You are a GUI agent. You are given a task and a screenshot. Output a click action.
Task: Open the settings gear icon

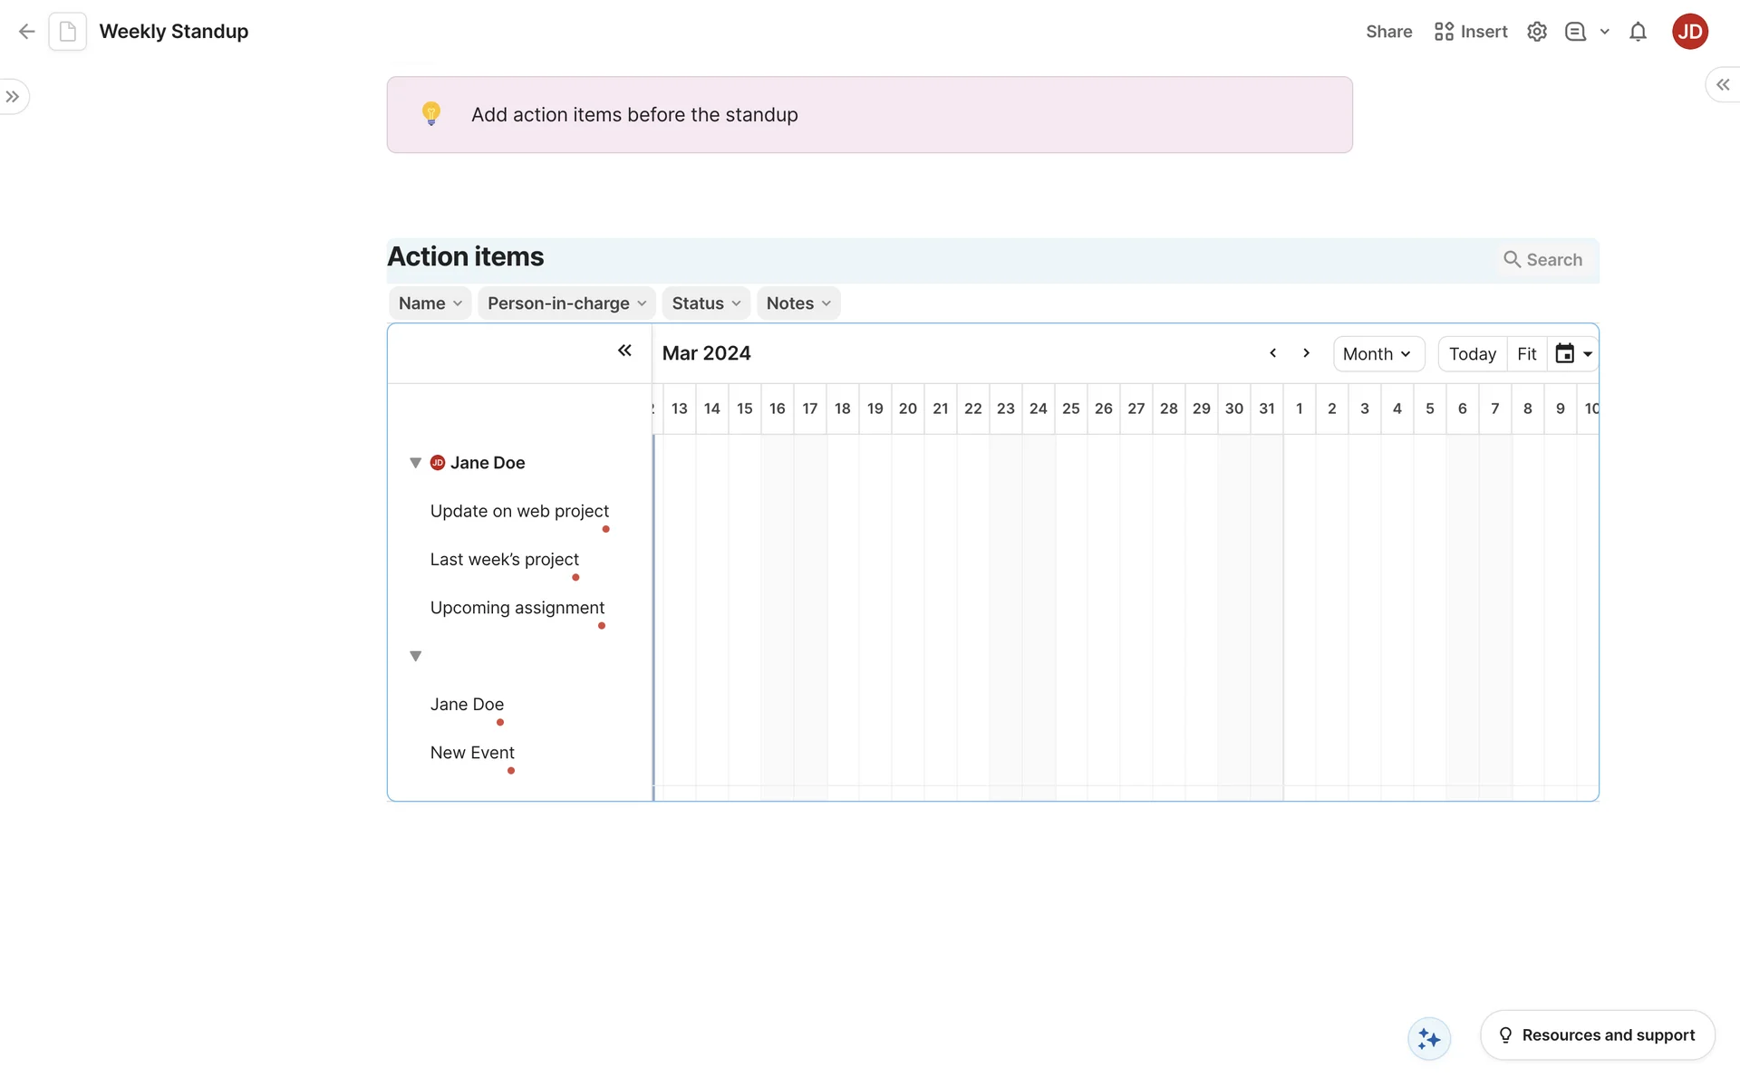tap(1536, 32)
